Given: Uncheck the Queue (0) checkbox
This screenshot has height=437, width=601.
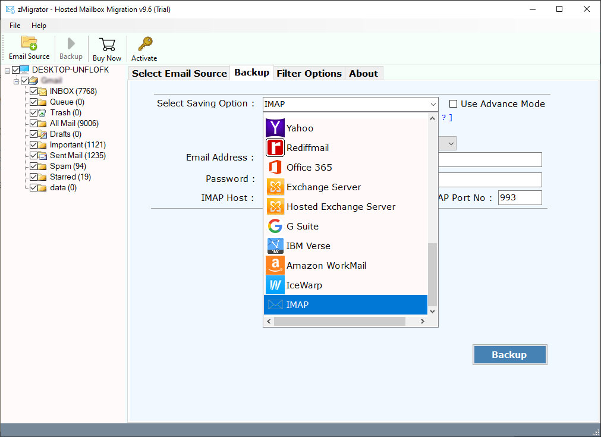Looking at the screenshot, I should point(34,102).
